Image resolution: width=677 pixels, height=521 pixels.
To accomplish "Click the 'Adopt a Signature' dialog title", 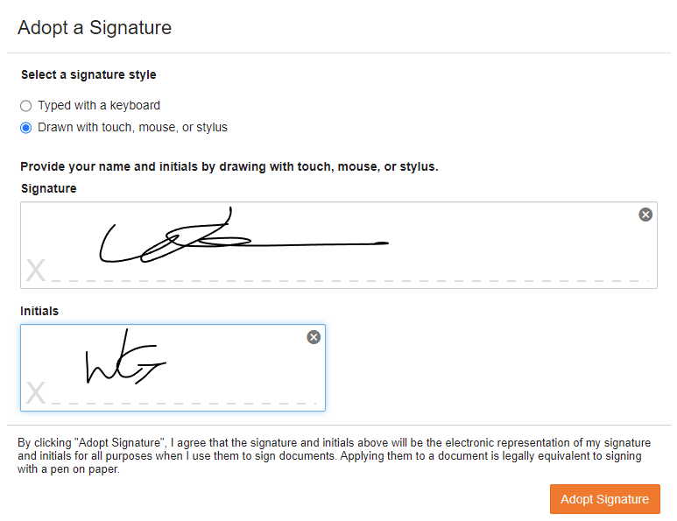I will tap(95, 27).
